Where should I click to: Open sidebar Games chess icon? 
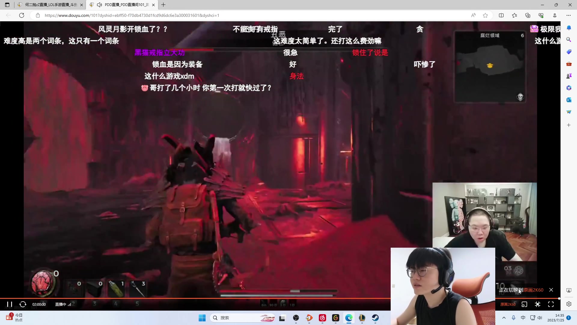pyautogui.click(x=569, y=76)
